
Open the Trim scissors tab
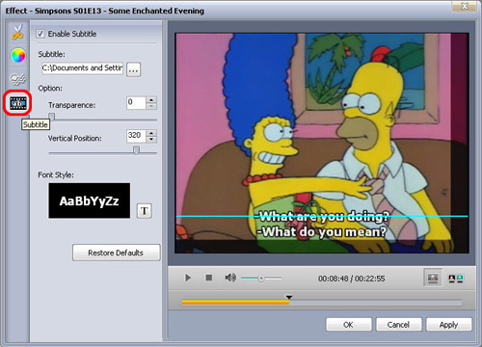pyautogui.click(x=17, y=32)
